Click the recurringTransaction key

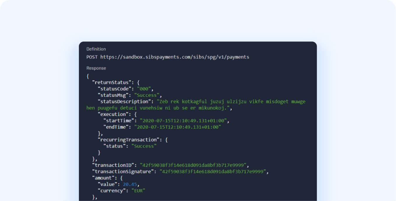[129, 140]
